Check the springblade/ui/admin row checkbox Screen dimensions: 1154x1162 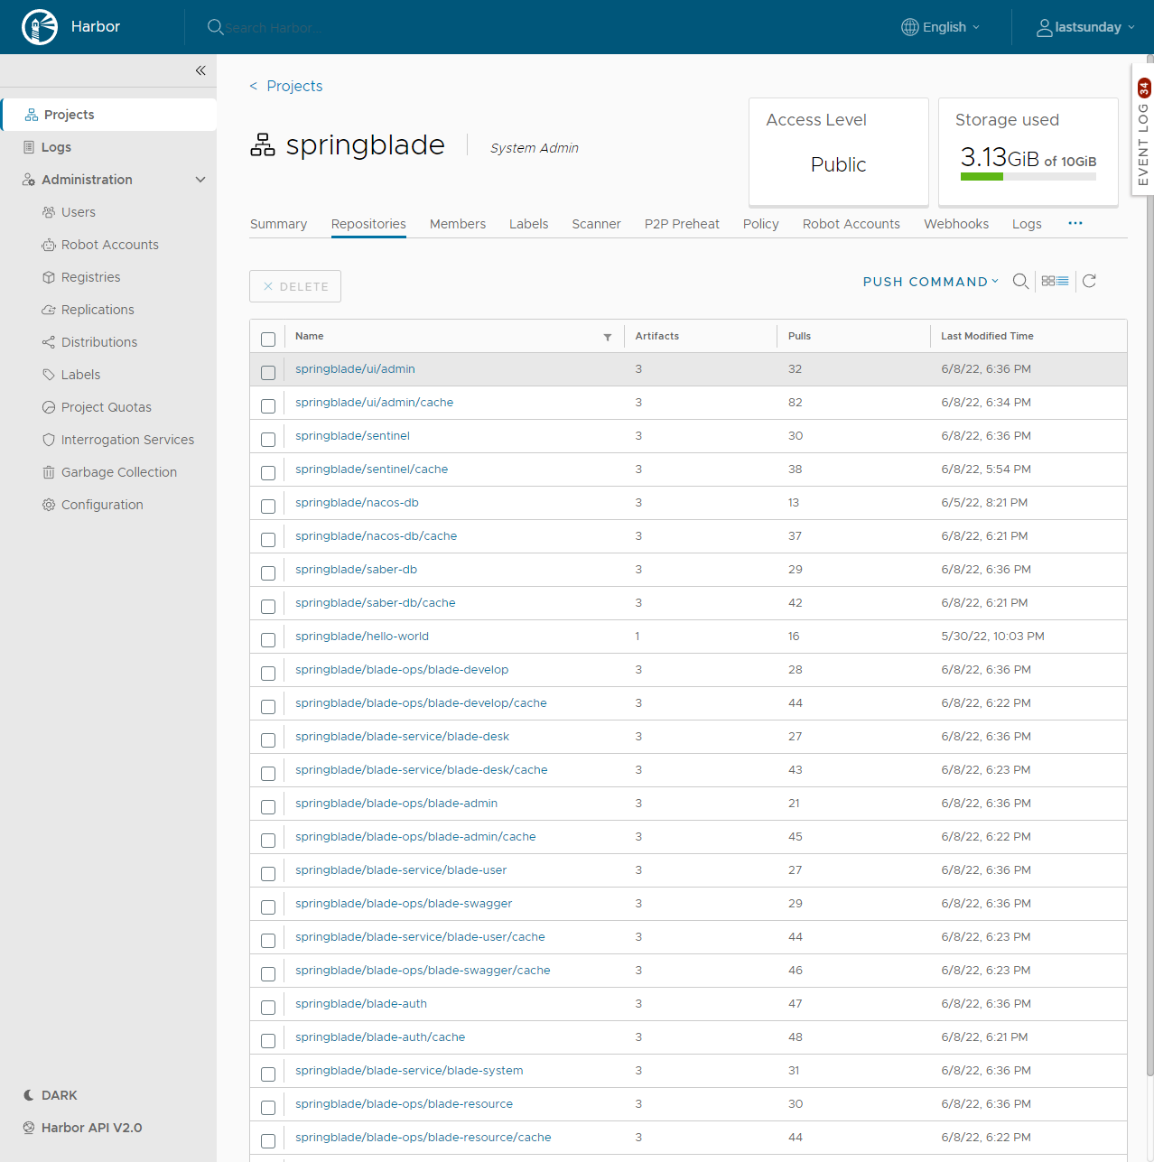[268, 373]
